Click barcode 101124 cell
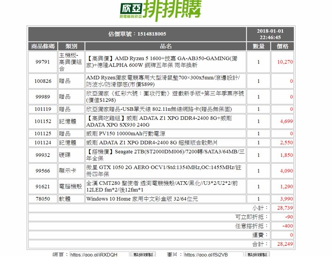332x258 pixels. 43,143
